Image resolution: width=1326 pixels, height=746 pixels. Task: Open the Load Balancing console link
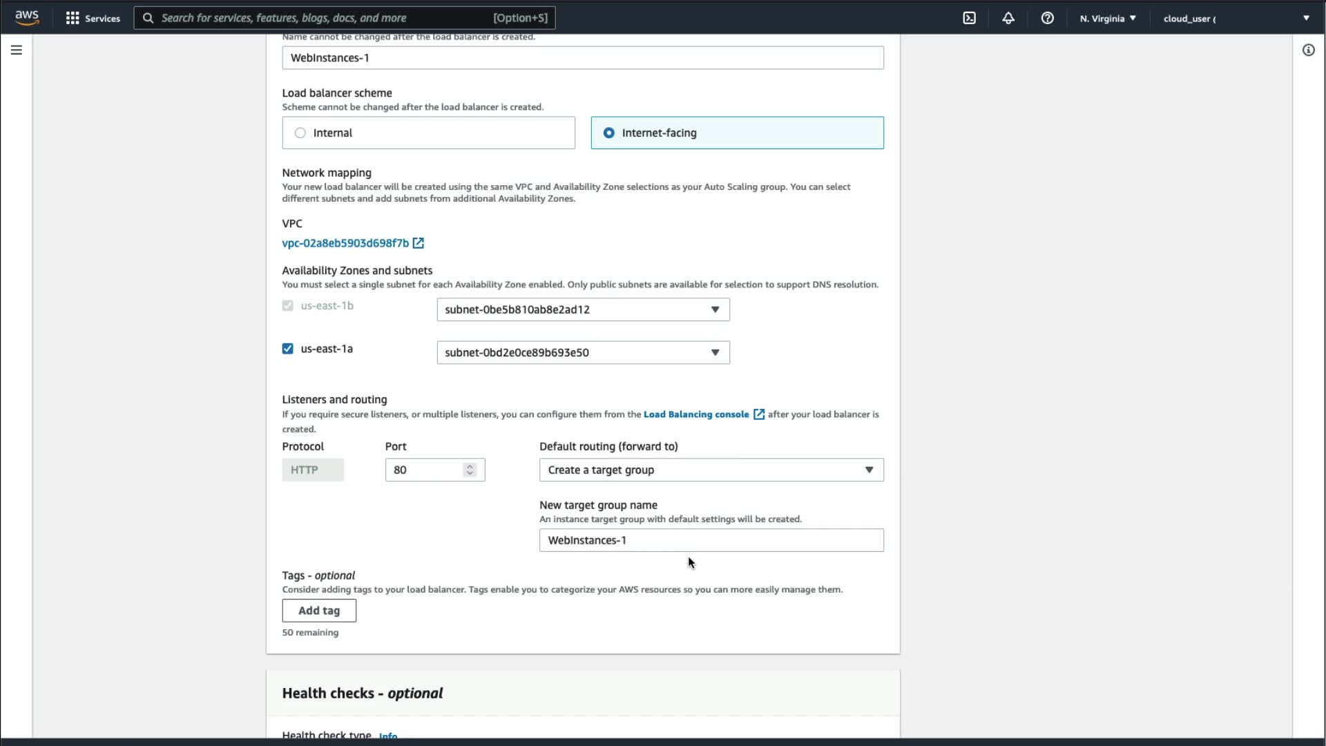pyautogui.click(x=696, y=414)
